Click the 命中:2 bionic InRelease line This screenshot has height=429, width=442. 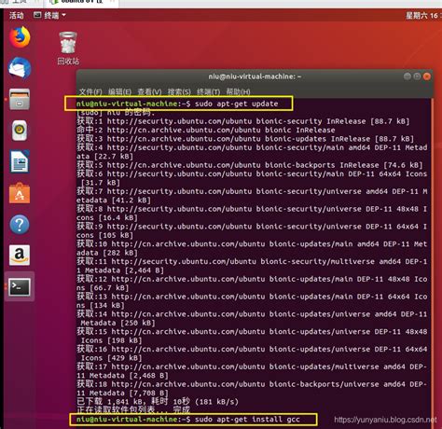click(x=206, y=130)
